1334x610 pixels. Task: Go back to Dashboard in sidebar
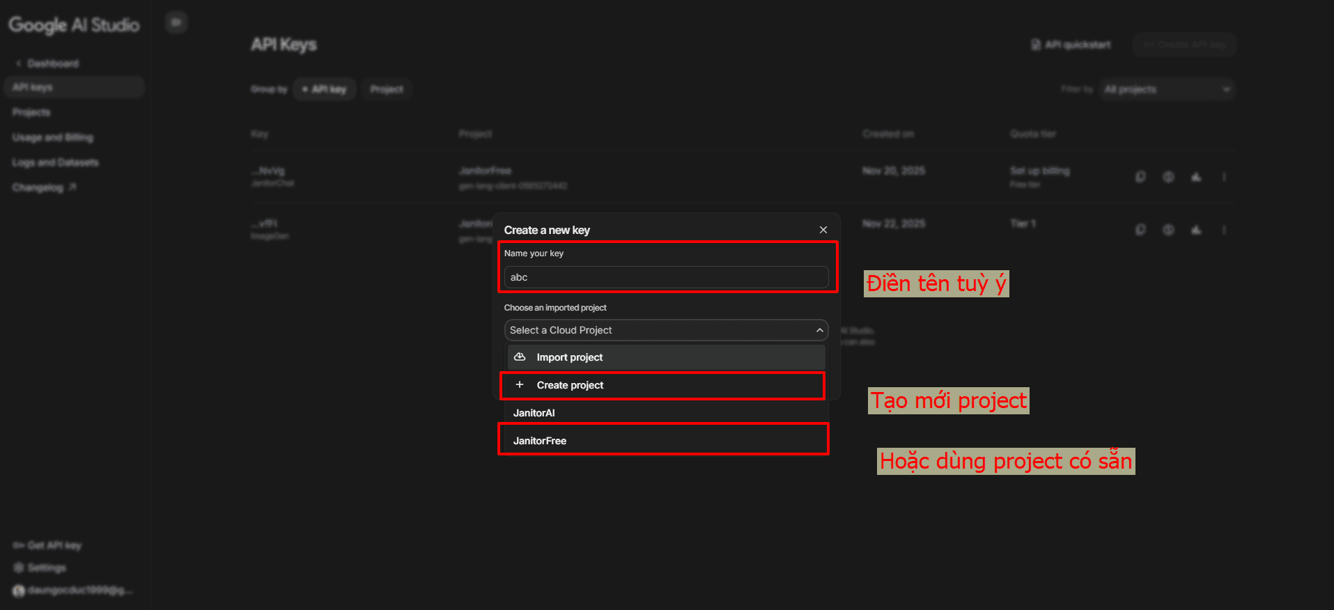click(47, 63)
